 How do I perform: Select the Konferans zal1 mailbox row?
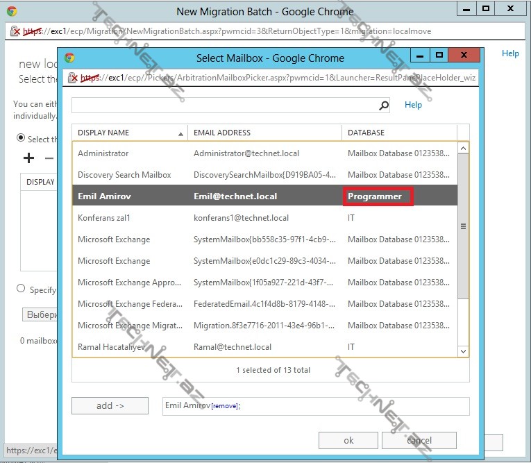click(x=264, y=218)
